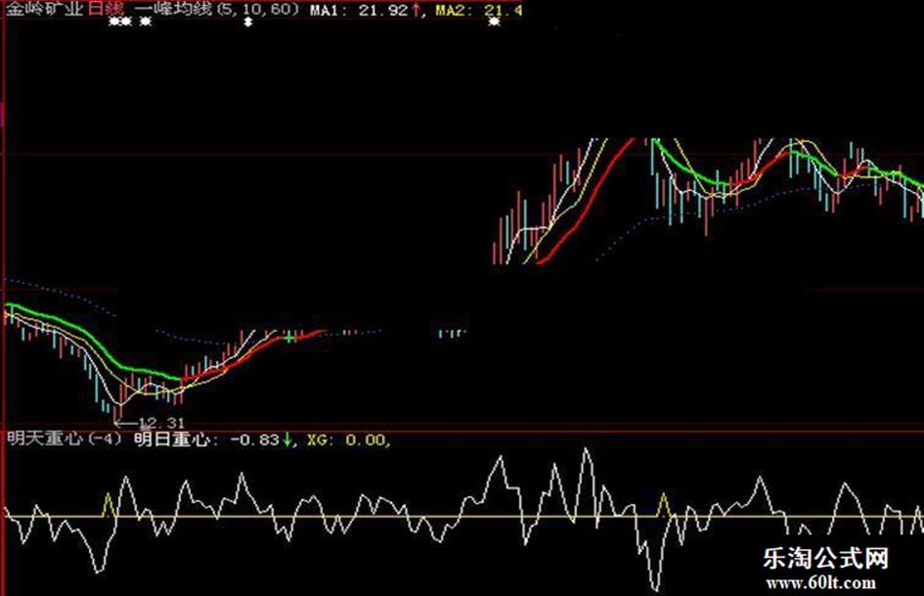Click the red 日线 period label
924x596 pixels.
[x=106, y=10]
